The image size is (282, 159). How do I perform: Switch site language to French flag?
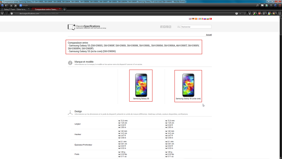click(199, 19)
